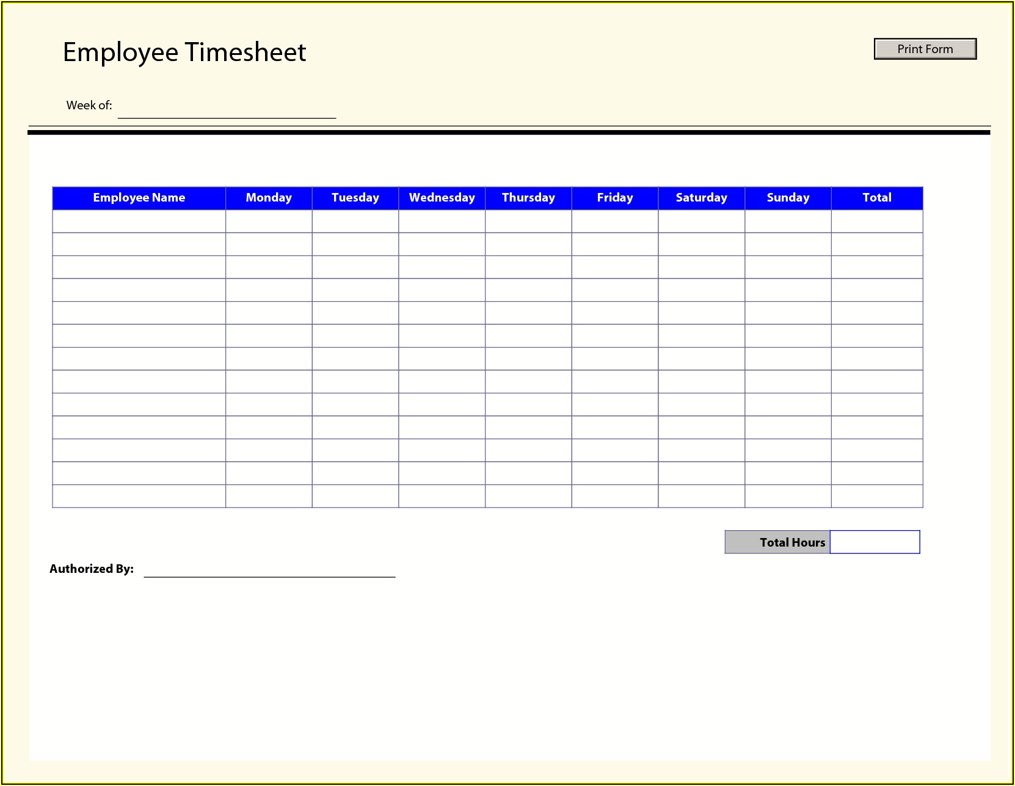1015x786 pixels.
Task: Click the Print Form button
Action: click(x=925, y=49)
